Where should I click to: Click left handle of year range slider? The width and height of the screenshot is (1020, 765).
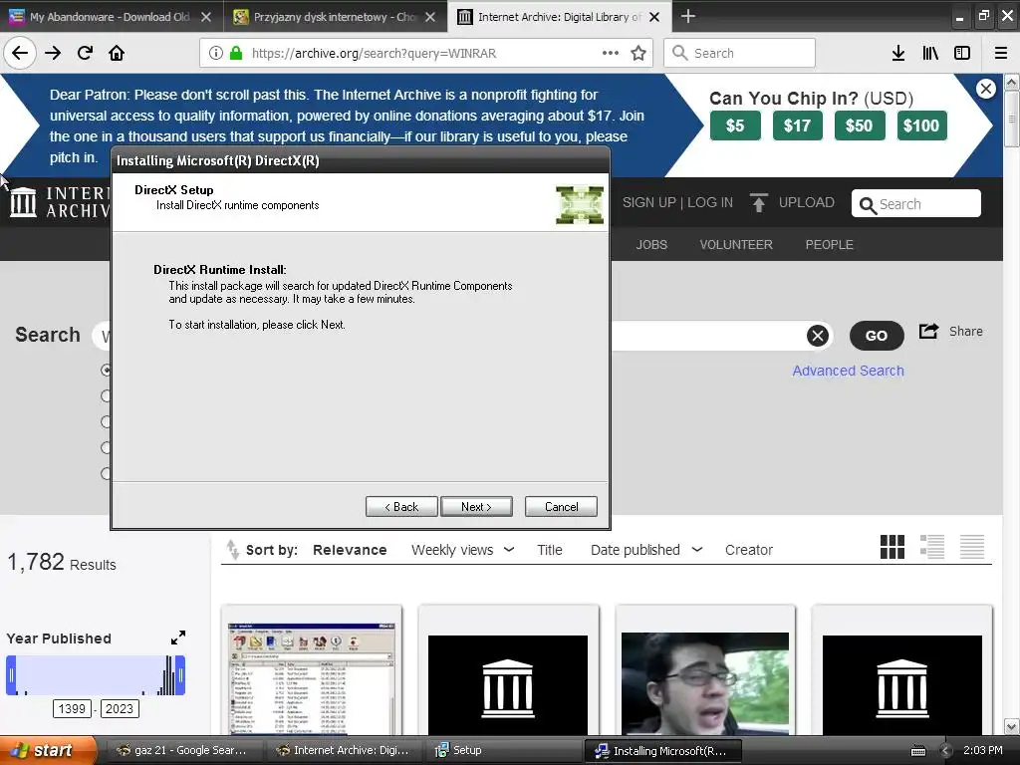10,675
